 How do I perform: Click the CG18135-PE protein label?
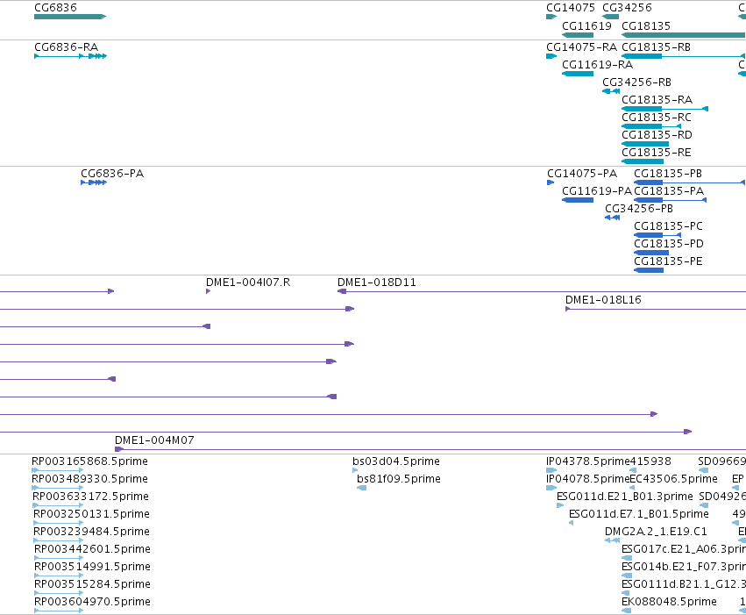coord(668,261)
